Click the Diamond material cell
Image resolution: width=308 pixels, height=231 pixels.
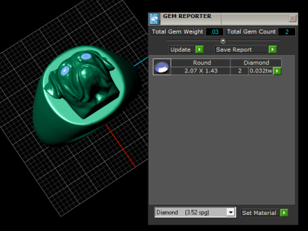click(256, 63)
